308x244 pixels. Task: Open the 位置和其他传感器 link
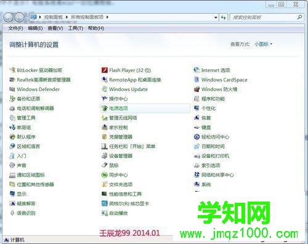tap(35, 184)
